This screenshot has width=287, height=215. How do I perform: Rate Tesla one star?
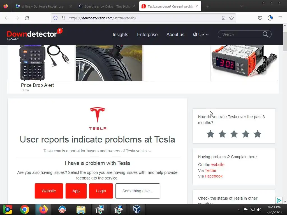click(x=210, y=134)
